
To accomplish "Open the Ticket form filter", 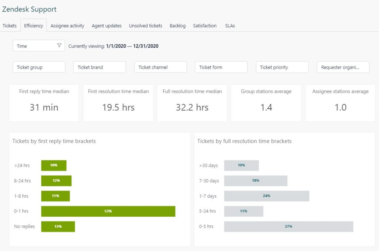I will (x=221, y=67).
